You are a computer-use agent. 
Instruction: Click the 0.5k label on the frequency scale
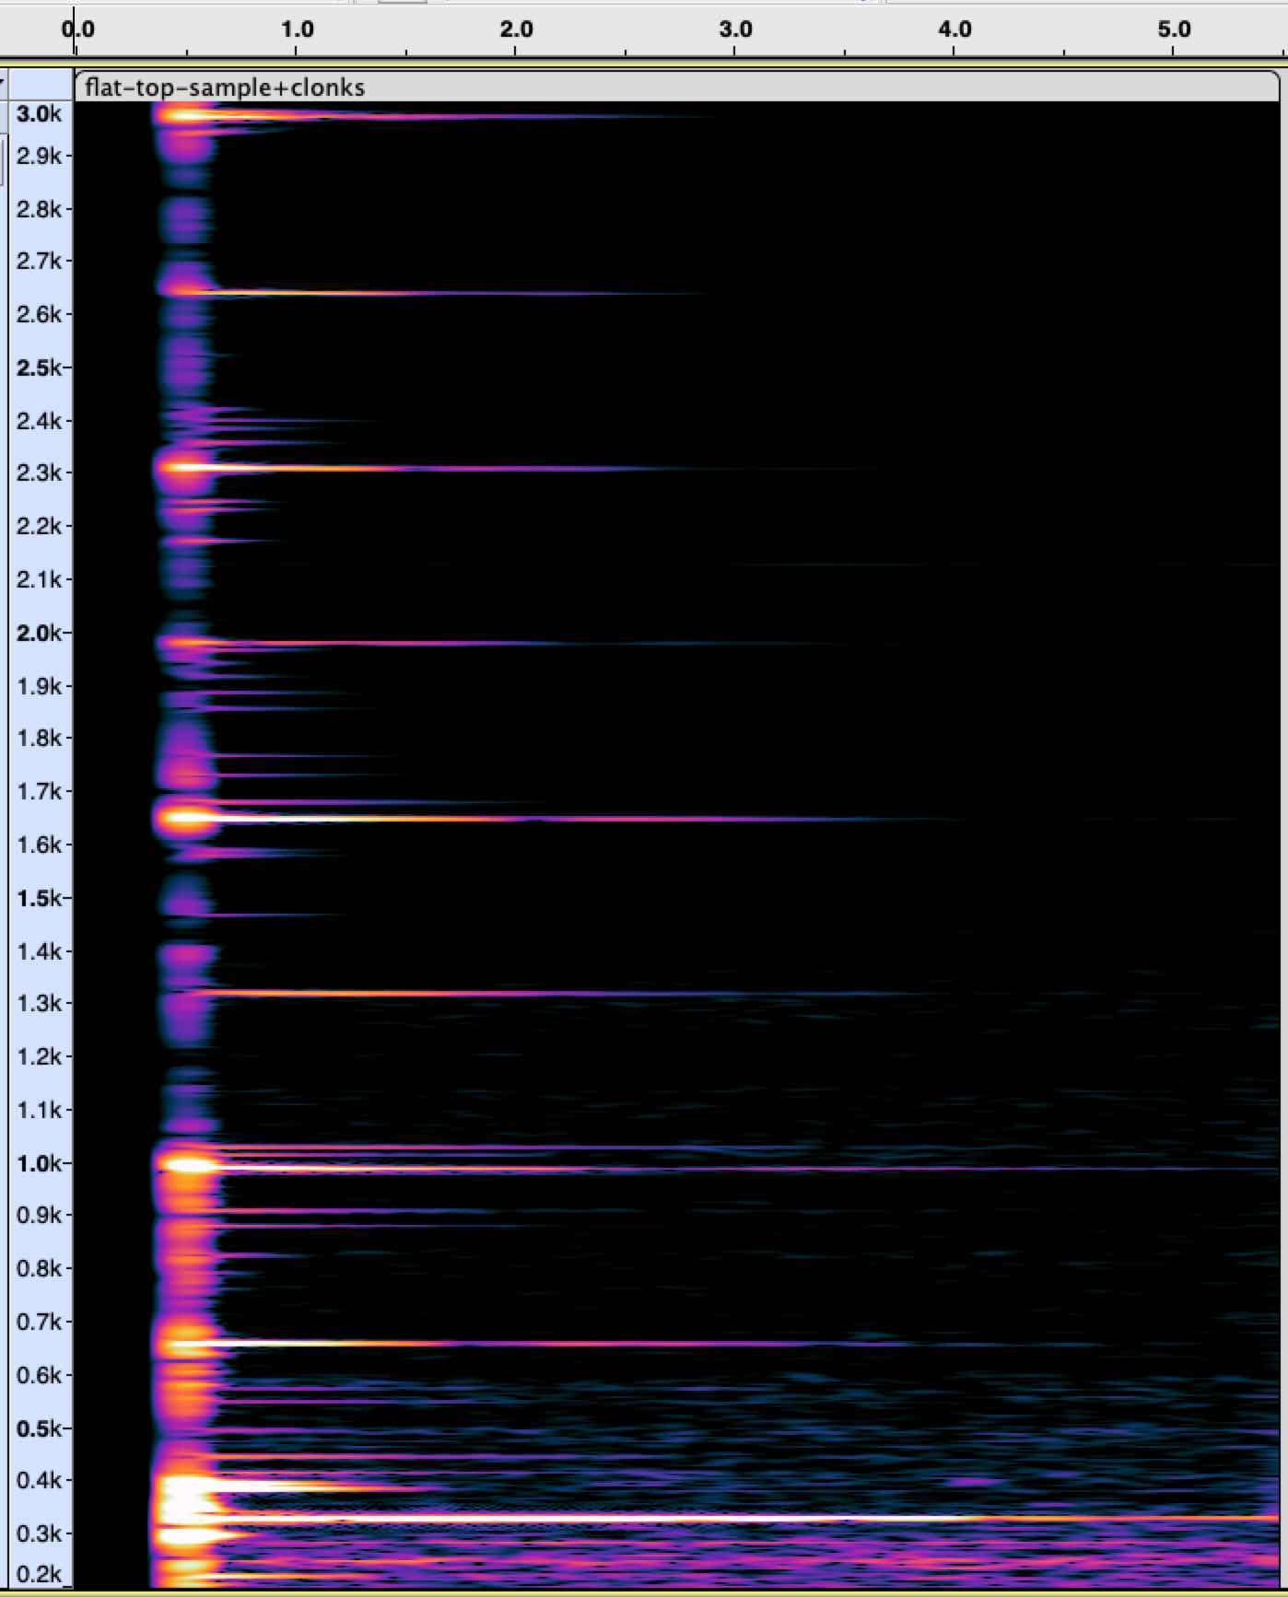(39, 1428)
